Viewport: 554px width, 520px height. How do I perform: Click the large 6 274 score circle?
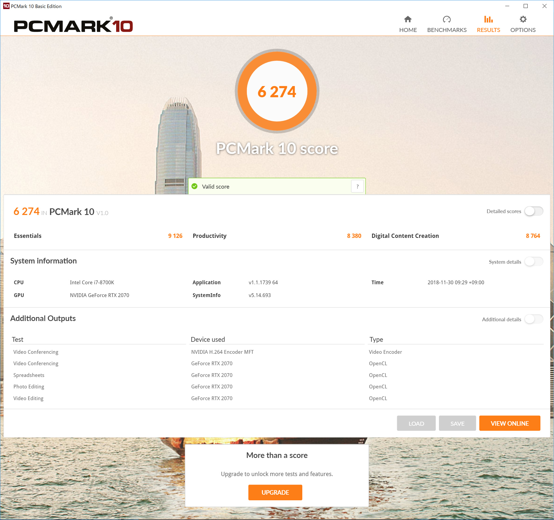pos(277,91)
